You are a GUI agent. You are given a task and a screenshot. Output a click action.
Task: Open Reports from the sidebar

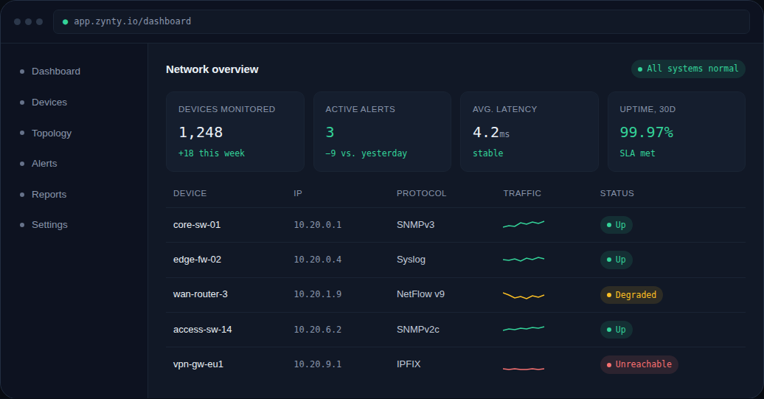[43, 195]
